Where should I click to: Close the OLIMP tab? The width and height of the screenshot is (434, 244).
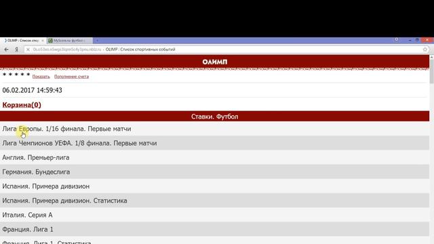tap(42, 41)
